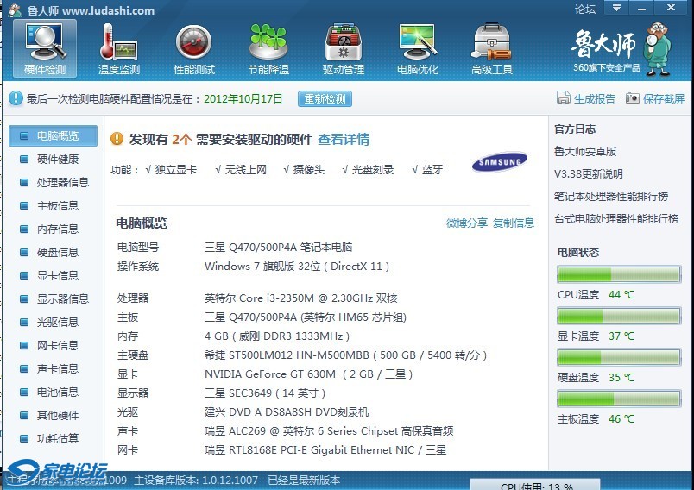Click the NVIDIA GeForce GT 630M text
694x490 pixels.
click(x=308, y=374)
